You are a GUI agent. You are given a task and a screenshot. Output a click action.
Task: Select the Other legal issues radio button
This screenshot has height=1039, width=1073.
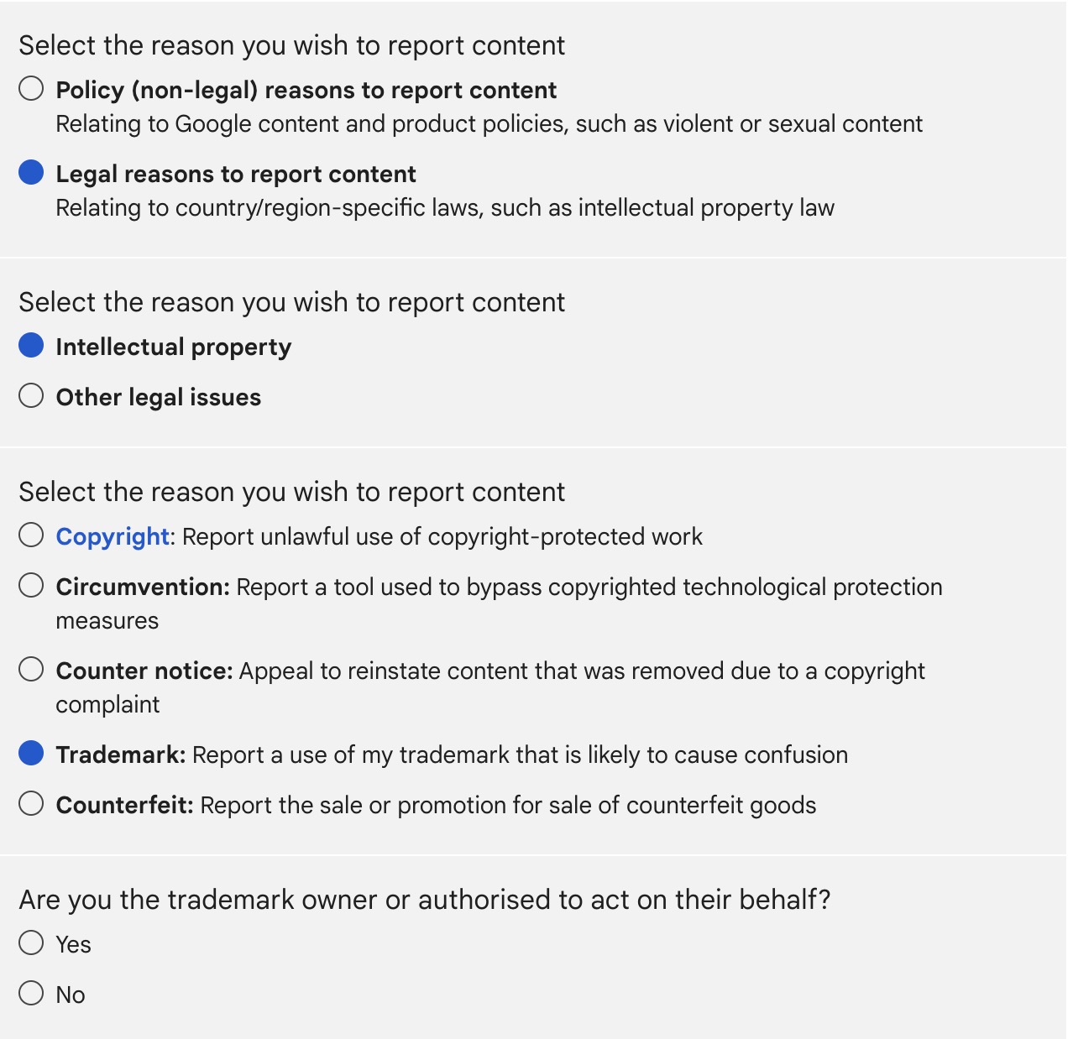[31, 396]
